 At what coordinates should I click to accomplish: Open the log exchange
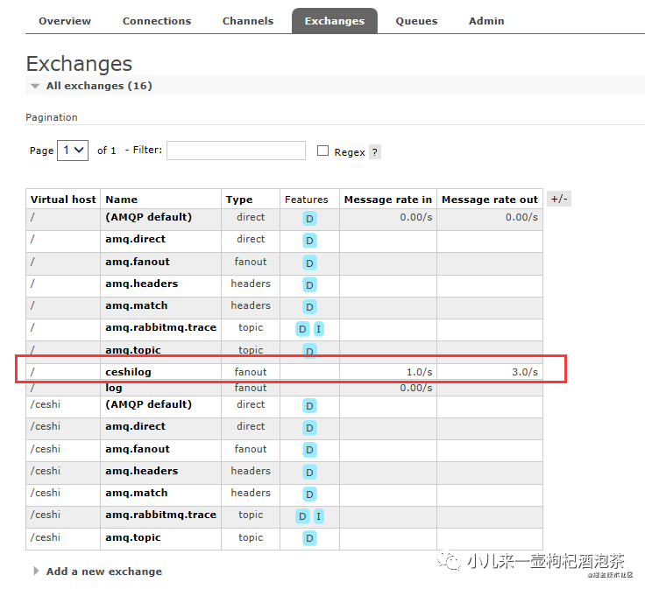pyautogui.click(x=114, y=389)
